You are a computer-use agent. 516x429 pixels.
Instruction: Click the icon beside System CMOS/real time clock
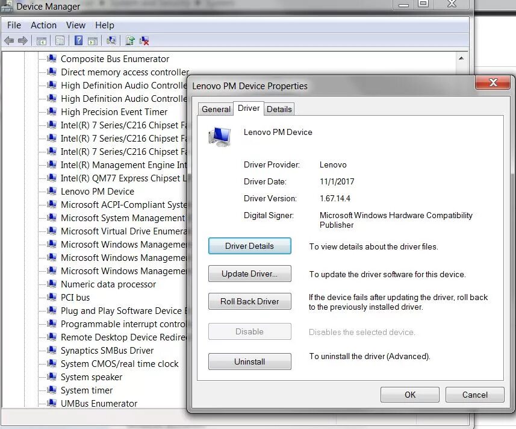[51, 363]
